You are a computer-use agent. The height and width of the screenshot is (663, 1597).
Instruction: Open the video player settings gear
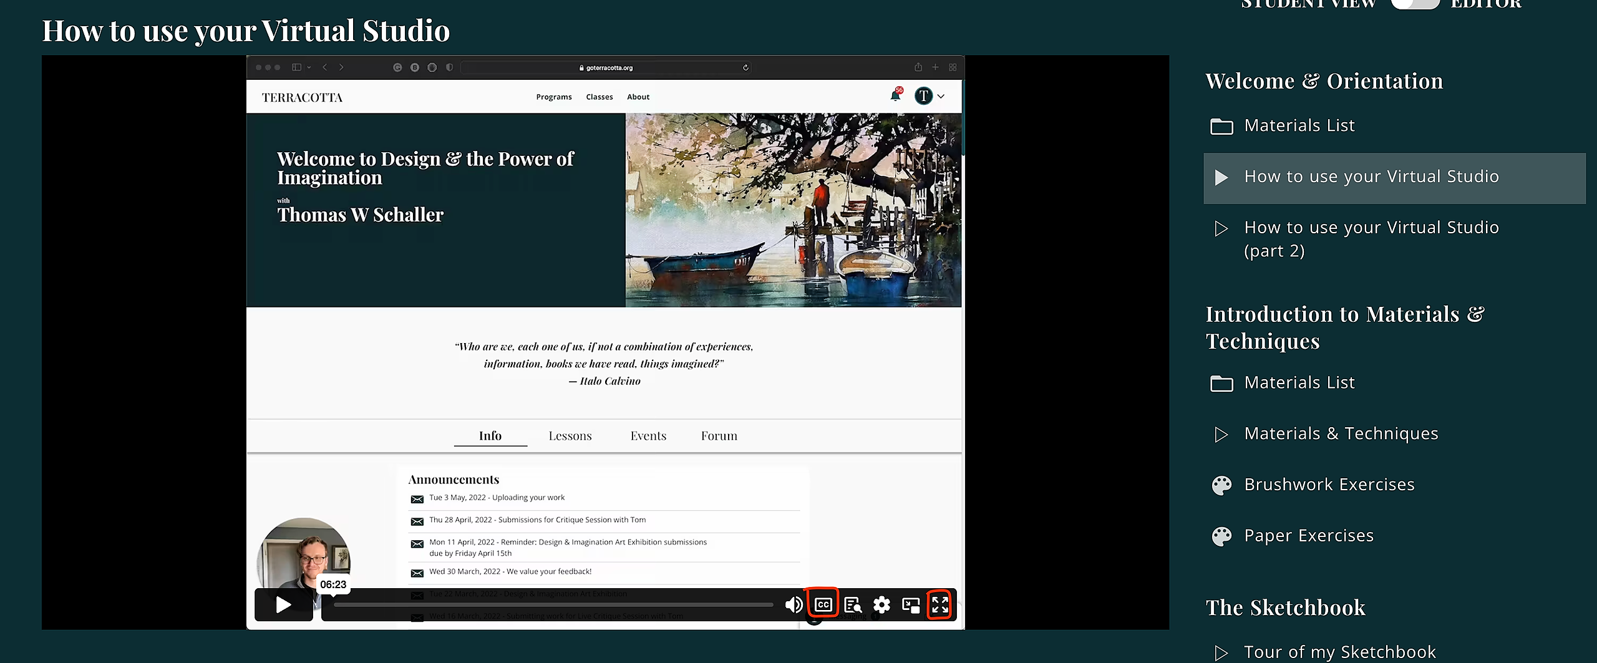pyautogui.click(x=881, y=604)
